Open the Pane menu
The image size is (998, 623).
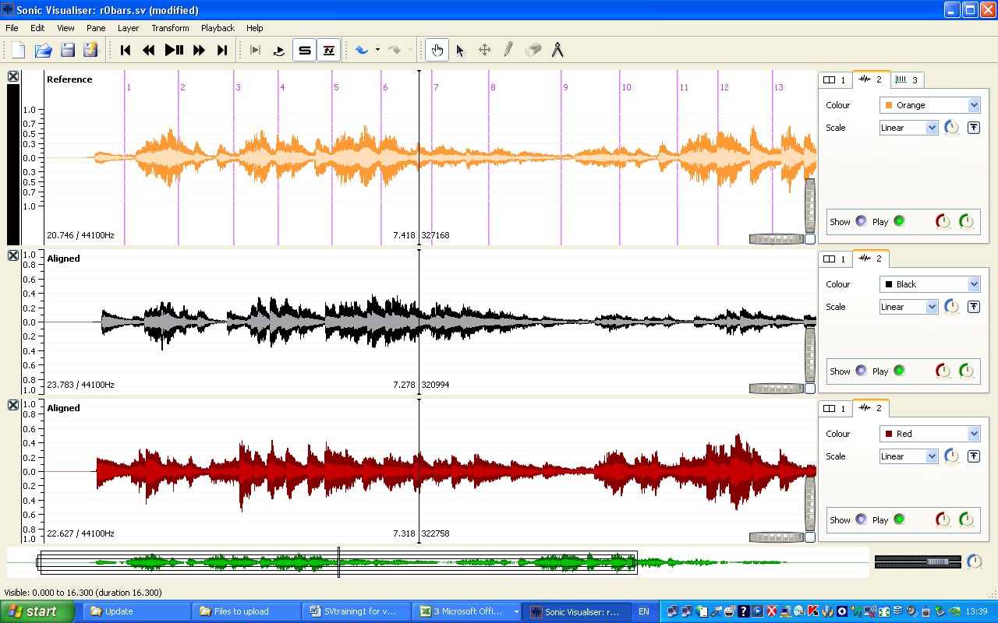click(x=96, y=28)
